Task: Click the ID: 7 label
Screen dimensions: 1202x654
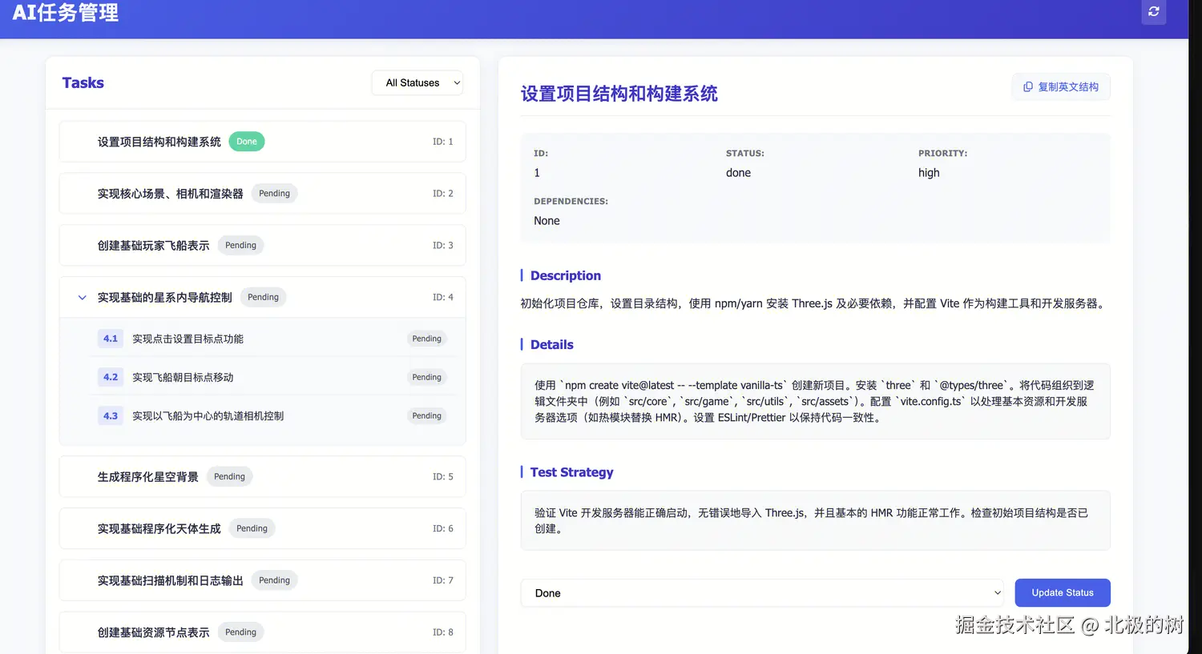Action: [x=443, y=580]
